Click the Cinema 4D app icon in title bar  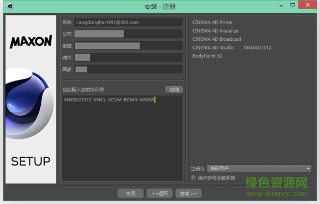click(10, 6)
